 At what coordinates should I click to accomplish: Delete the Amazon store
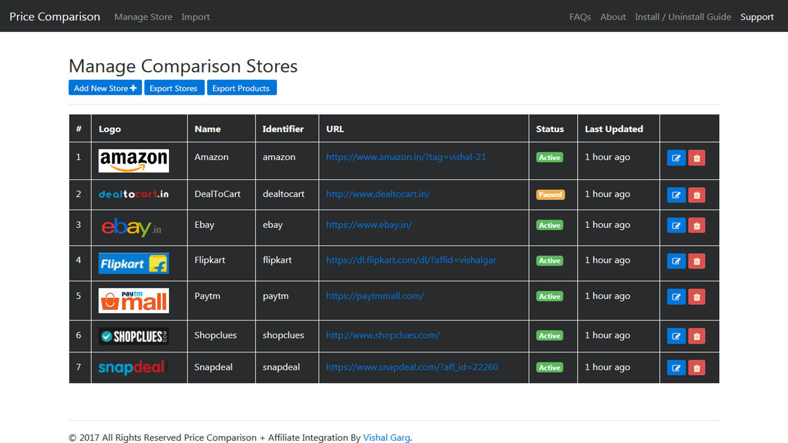pos(697,158)
